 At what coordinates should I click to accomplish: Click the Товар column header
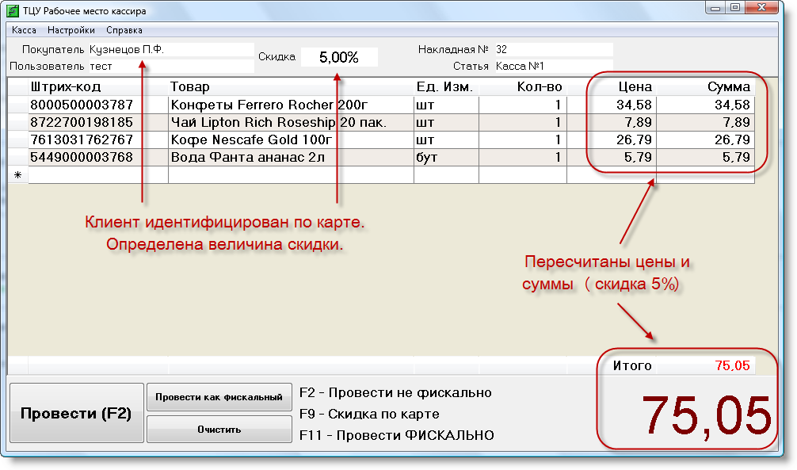coord(291,87)
